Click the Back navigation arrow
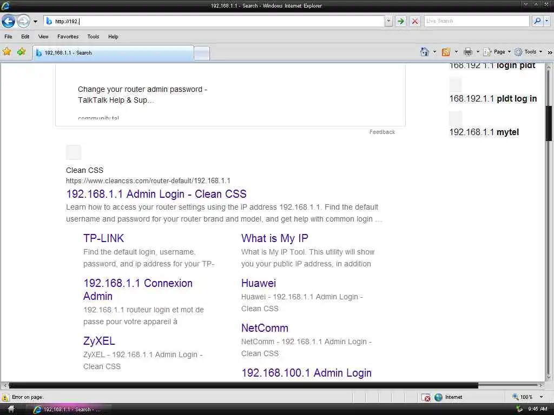This screenshot has width=554, height=415. click(x=9, y=21)
